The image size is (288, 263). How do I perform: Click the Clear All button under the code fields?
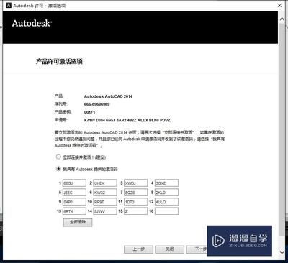[x=78, y=222]
